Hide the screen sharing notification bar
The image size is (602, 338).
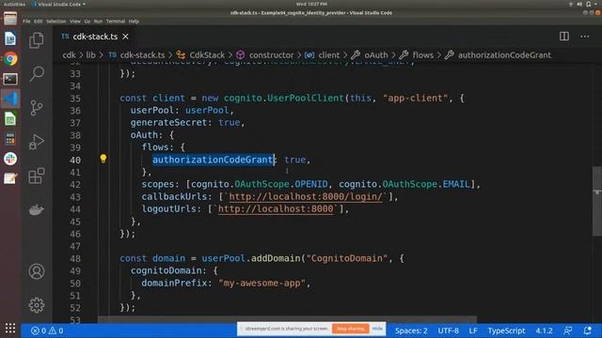377,329
